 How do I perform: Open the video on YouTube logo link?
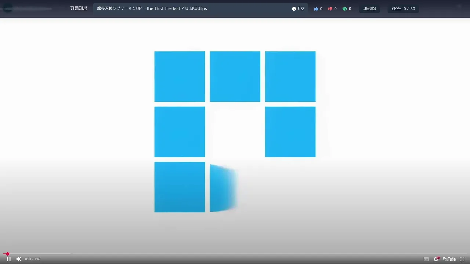pos(449,259)
